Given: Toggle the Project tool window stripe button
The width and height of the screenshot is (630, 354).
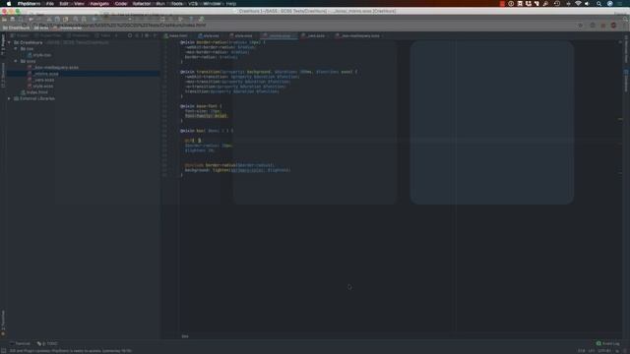Looking at the screenshot, I should [3, 44].
